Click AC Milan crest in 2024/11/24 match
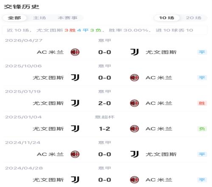Viewport: 212px width, 187px height. (x=75, y=154)
